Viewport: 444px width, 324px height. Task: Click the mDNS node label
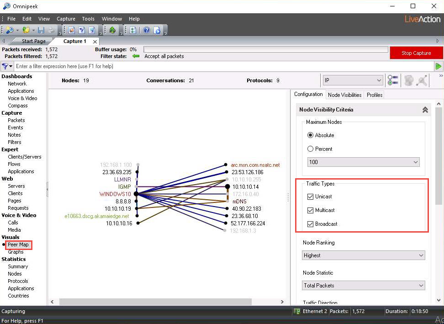tap(239, 202)
